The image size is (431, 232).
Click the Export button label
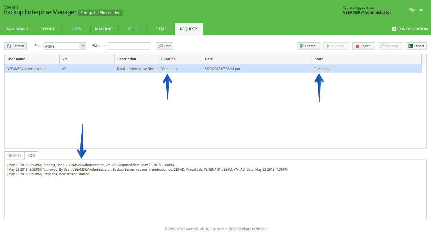(419, 46)
